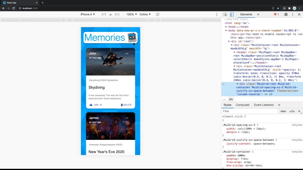Viewport: 303px width, 170px height.
Task: Open the three-dots menu on John's card
Action: tap(127, 54)
